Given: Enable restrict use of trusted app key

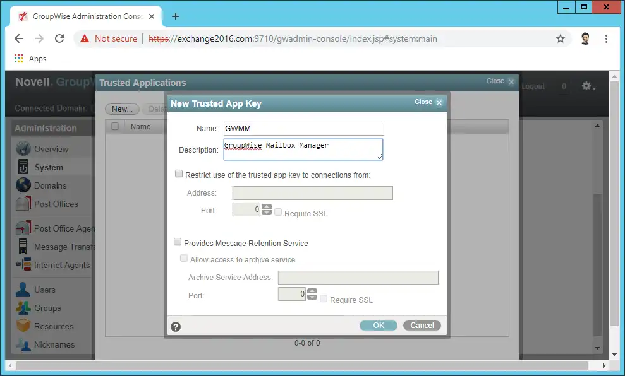Looking at the screenshot, I should pyautogui.click(x=179, y=174).
